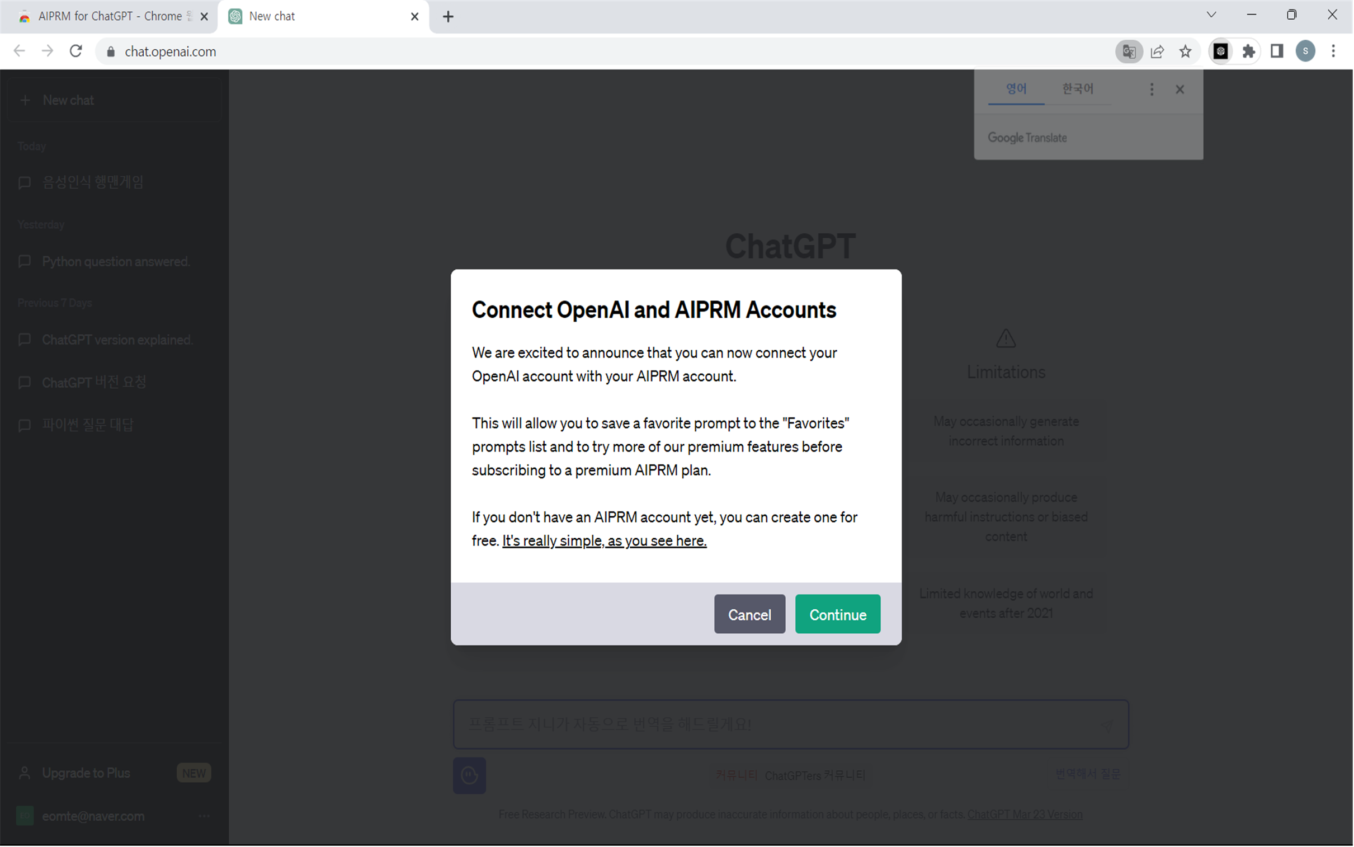Image resolution: width=1354 pixels, height=847 pixels.
Task: Close the AIPRM for ChatGPT tab
Action: 204,17
